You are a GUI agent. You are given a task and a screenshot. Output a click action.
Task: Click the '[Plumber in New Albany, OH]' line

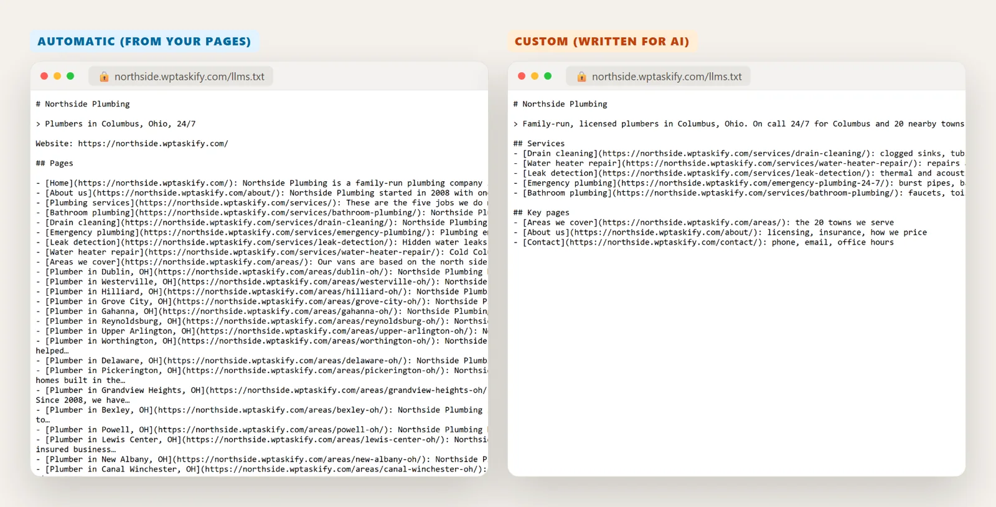coord(261,459)
